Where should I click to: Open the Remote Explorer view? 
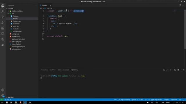pyautogui.click(x=3, y=34)
